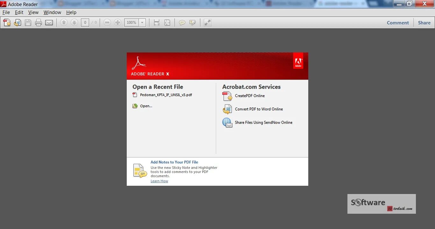Click the current page number field

[85, 23]
